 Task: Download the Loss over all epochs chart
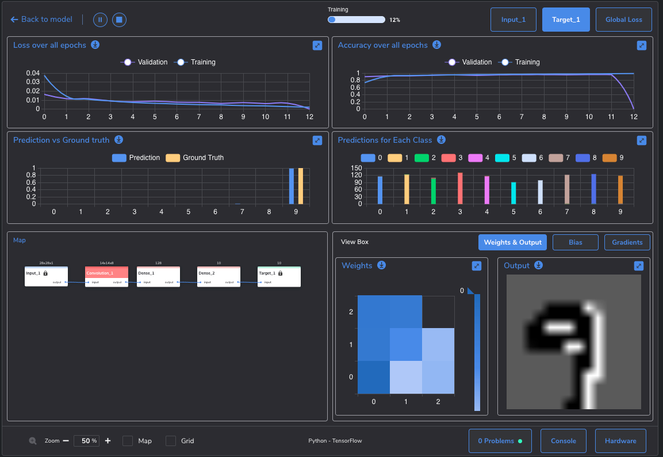pos(95,45)
